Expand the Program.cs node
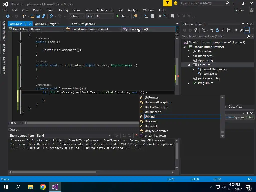This screenshot has height=192, width=256. tap(189, 83)
